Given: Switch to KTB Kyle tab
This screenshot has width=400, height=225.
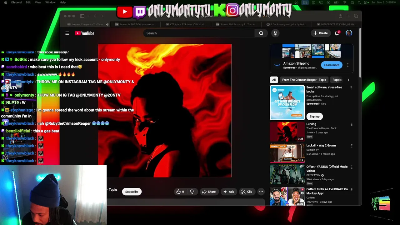Looking at the screenshot, I should [x=186, y=24].
